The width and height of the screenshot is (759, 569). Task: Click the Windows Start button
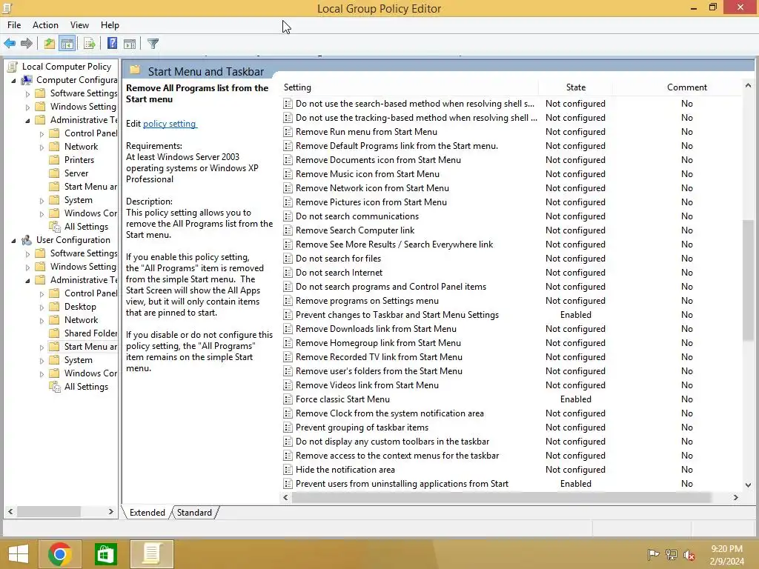click(x=19, y=554)
